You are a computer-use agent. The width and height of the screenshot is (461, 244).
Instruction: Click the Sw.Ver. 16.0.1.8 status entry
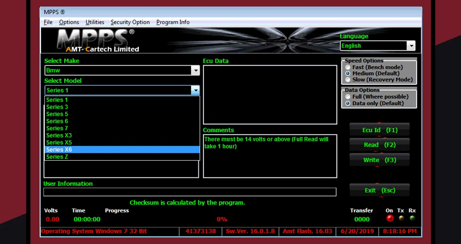point(250,231)
